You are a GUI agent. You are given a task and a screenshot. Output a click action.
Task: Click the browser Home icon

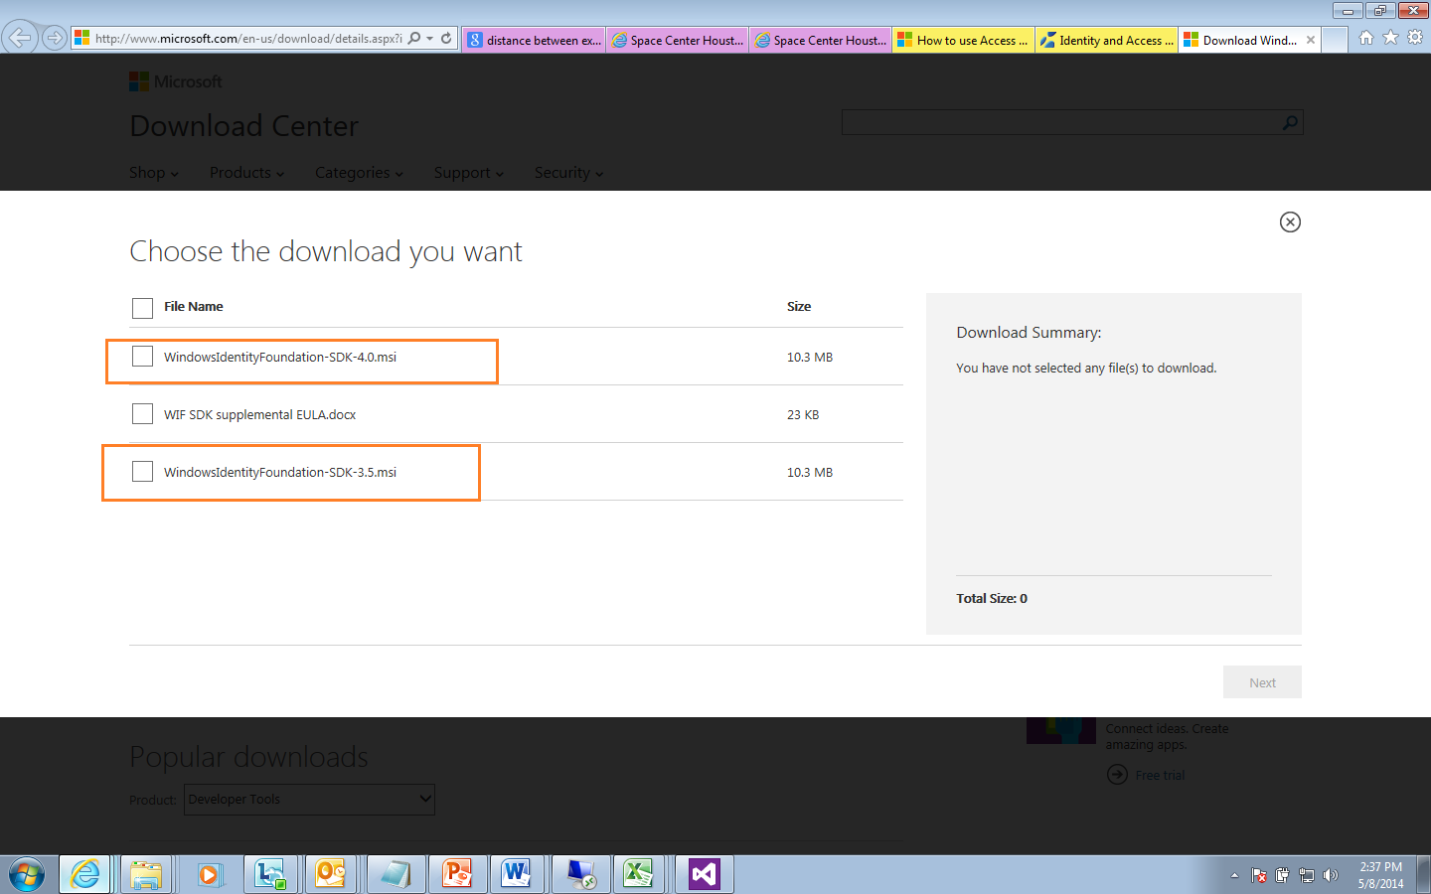coord(1366,38)
